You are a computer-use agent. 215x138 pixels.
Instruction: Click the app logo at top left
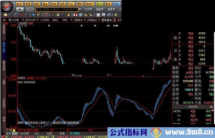point(7,6)
